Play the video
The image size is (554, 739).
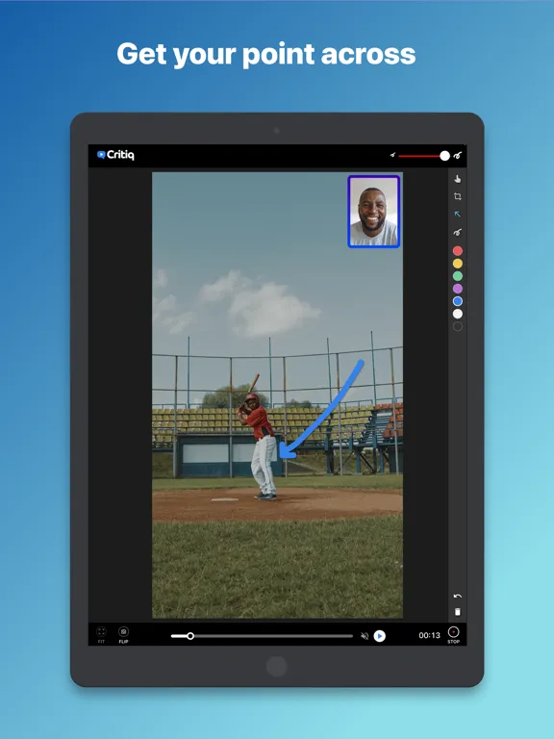(x=379, y=636)
